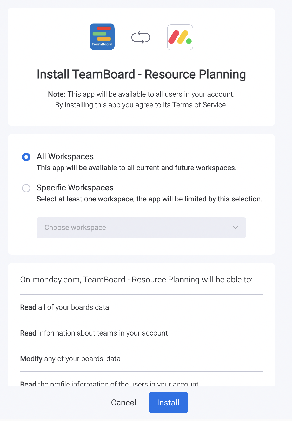
Task: Click the TeamBoard app icon
Action: [x=102, y=37]
